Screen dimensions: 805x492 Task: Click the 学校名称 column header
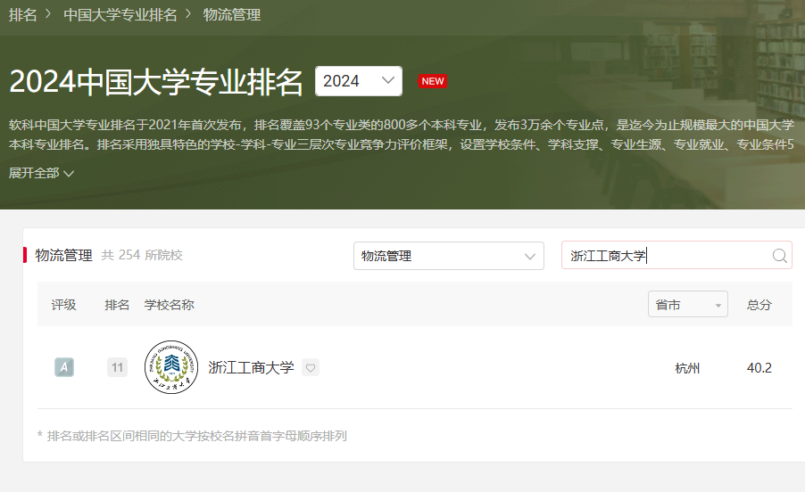[169, 305]
